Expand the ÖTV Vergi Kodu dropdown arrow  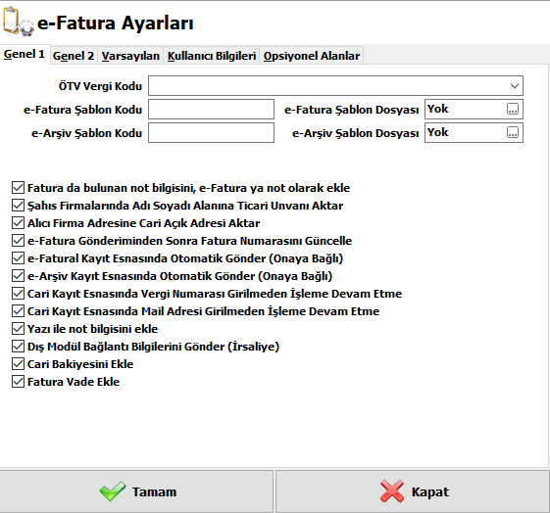click(x=515, y=86)
